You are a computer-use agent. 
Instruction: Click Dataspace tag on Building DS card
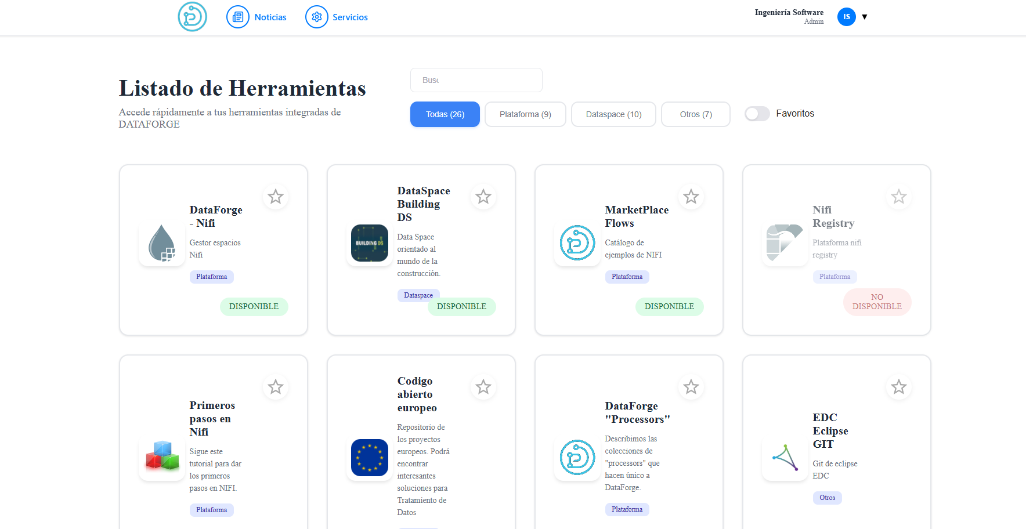click(418, 295)
